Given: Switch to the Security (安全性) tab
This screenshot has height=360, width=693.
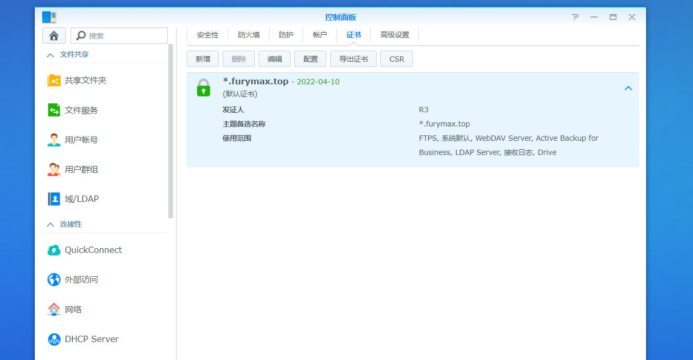Looking at the screenshot, I should point(208,35).
